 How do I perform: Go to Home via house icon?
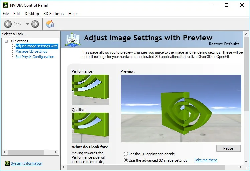50,24
